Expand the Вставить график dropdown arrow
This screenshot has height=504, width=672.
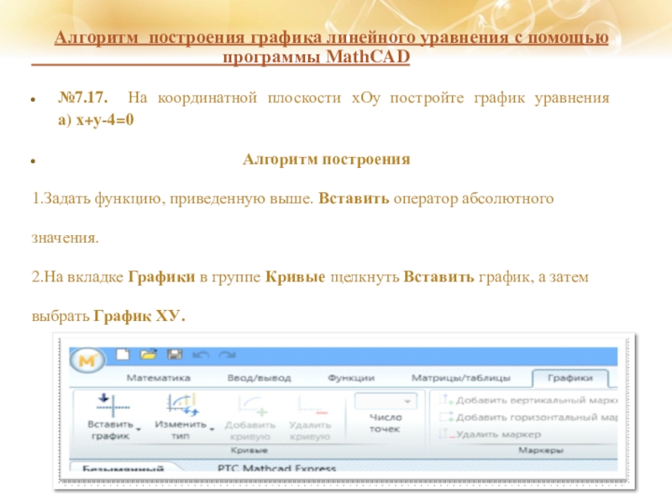pyautogui.click(x=139, y=429)
